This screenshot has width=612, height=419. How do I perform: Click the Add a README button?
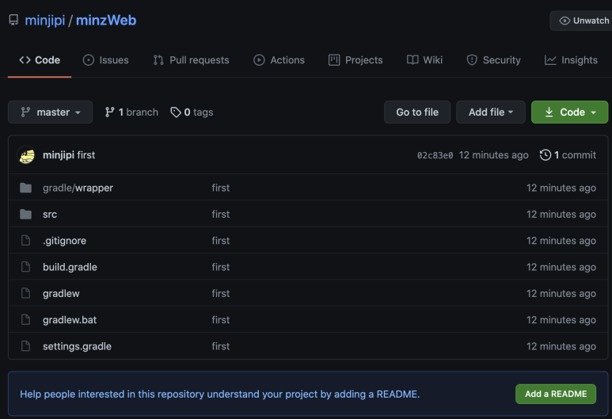coord(556,394)
